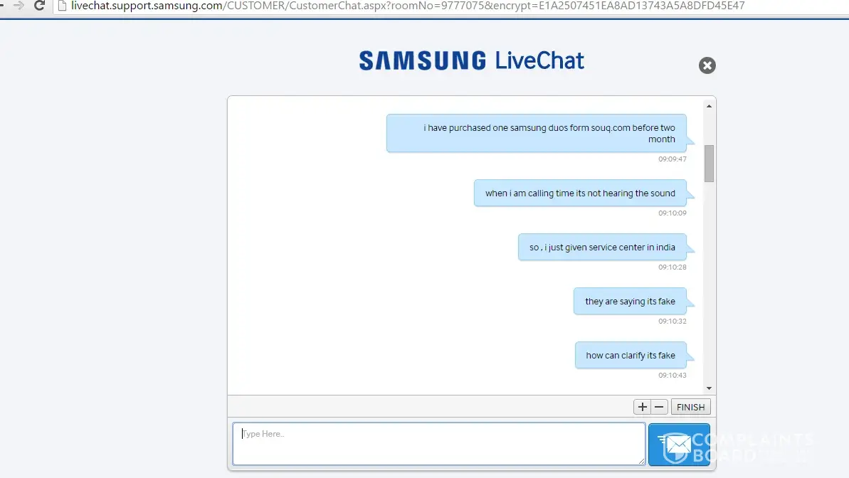
Task: Click the address bar URL text
Action: click(408, 6)
